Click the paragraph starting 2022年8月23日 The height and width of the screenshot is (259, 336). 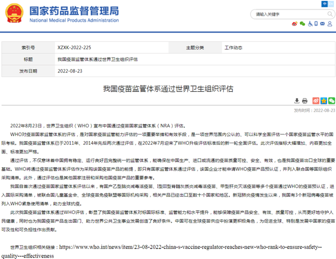pyautogui.click(x=98, y=126)
